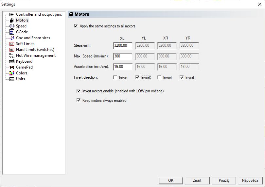265x187 pixels.
Task: Uncheck Apply the same settings to all motors
Action: pos(76,26)
